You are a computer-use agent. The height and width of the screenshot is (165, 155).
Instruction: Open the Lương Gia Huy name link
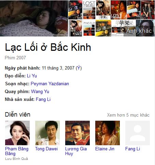[x=76, y=151]
